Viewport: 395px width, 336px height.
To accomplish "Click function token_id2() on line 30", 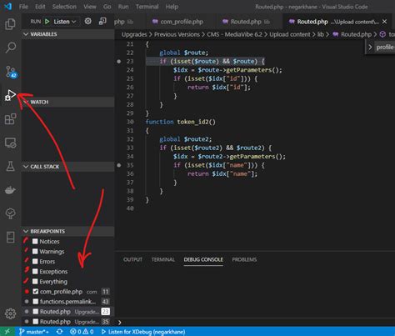I will point(181,122).
